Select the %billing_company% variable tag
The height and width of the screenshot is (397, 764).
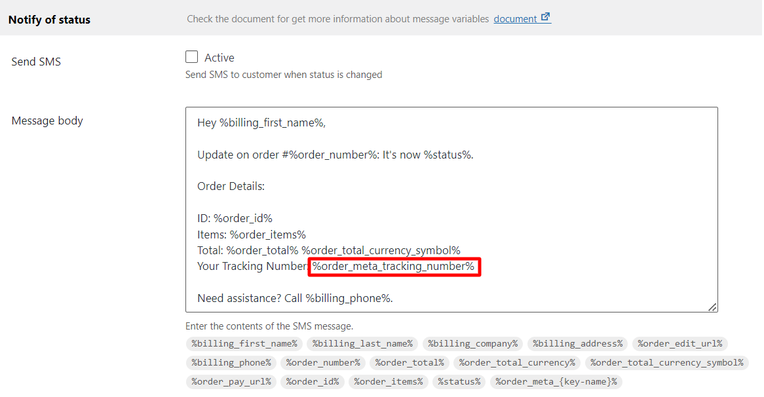click(x=472, y=343)
